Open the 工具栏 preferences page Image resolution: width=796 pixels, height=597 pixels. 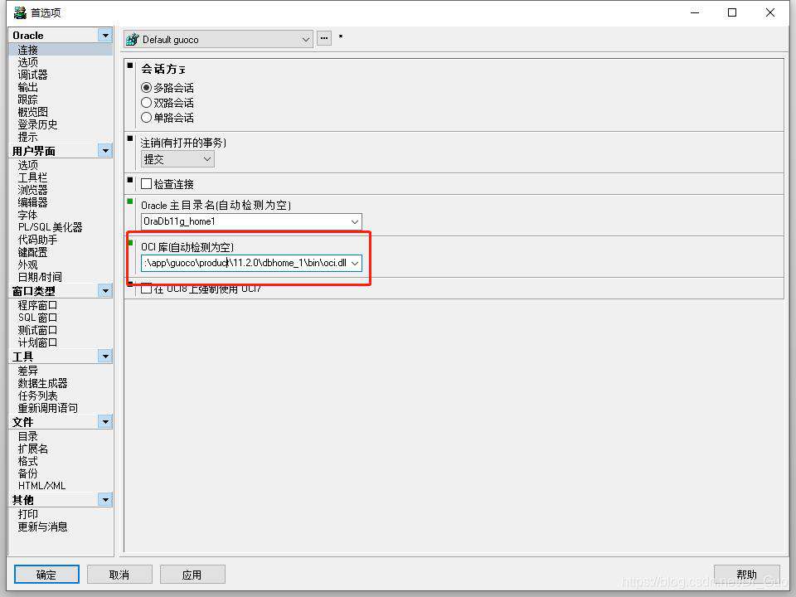(32, 177)
